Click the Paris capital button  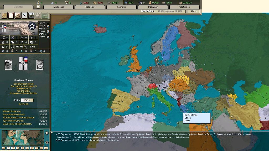coord(27,100)
